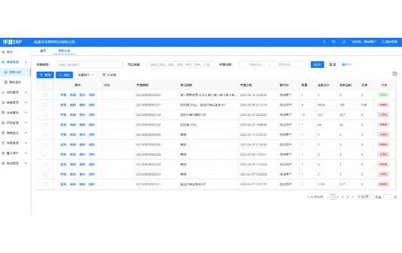Screen dimensions: 402x253
Task: Click the 基本资料 sidebar icon
Action: coord(3,153)
